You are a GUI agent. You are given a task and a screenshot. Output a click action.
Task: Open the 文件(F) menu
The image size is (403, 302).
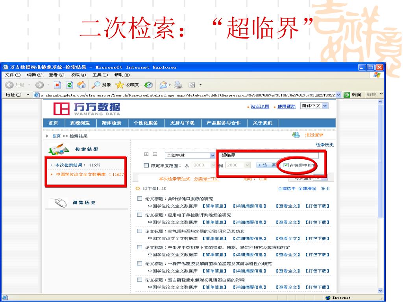click(13, 75)
